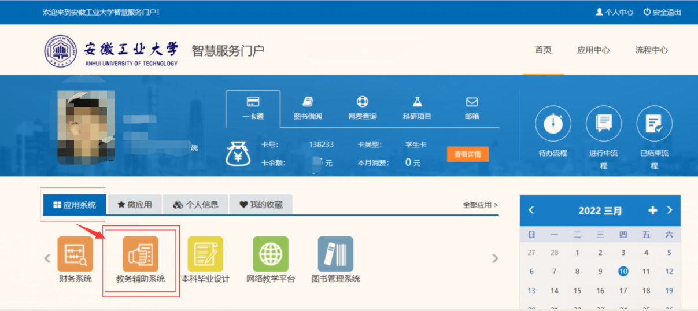This screenshot has width=698, height=311.
Task: Click the 学生卡 card type value
Action: (416, 145)
